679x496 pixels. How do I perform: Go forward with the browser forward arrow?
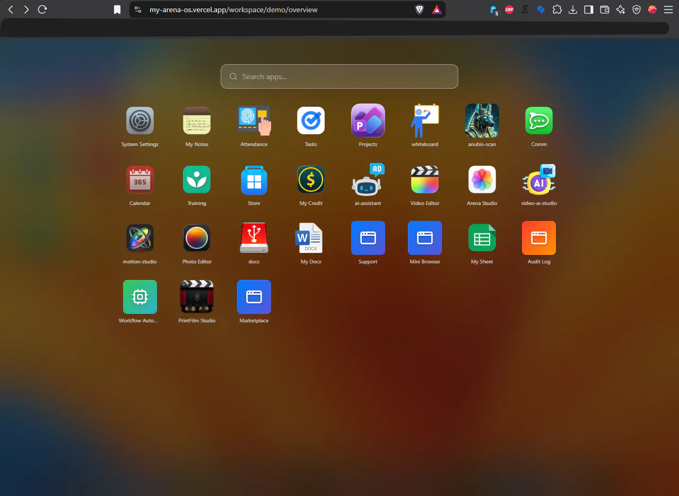(27, 10)
